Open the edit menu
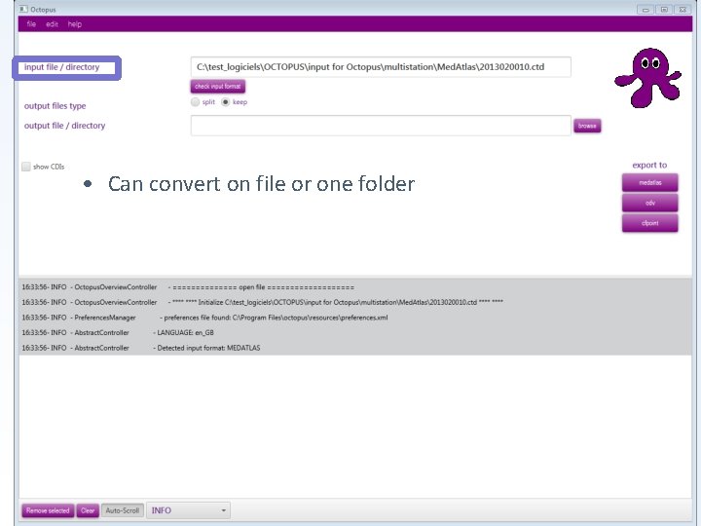Viewport: 701px width, 526px height. [x=52, y=24]
